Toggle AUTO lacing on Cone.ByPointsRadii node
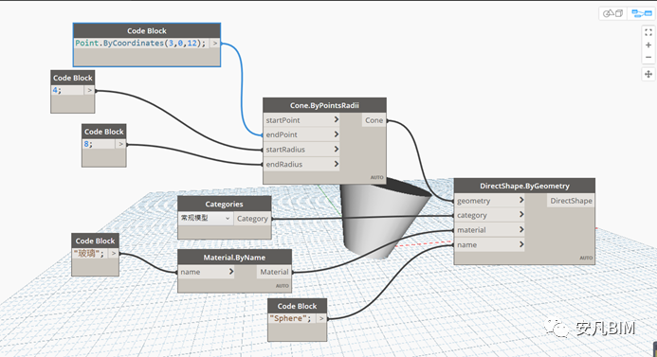This screenshot has width=657, height=357. [376, 177]
